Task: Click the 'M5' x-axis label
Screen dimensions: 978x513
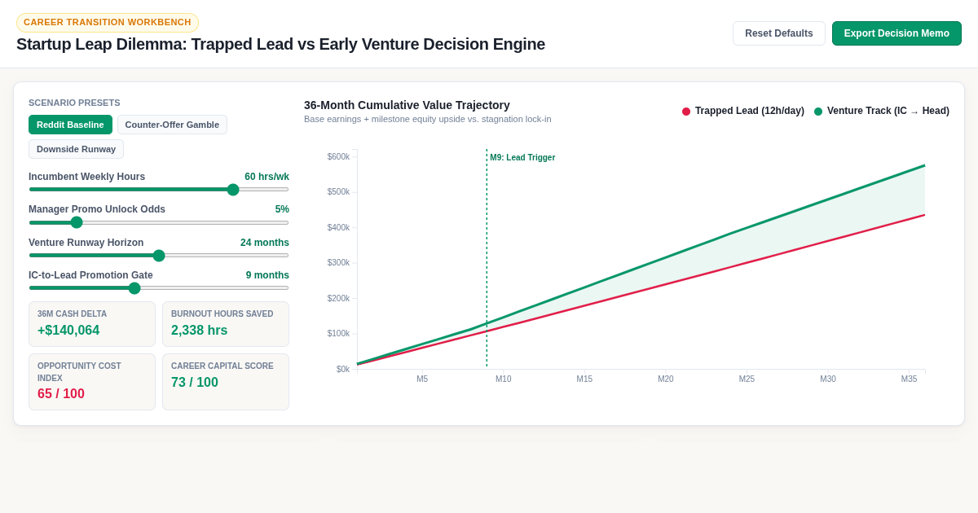Action: click(x=422, y=379)
